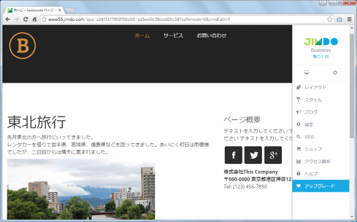The width and height of the screenshot is (357, 222).
Task: Click the ページ概要 sidebar heading
Action: pos(242,120)
